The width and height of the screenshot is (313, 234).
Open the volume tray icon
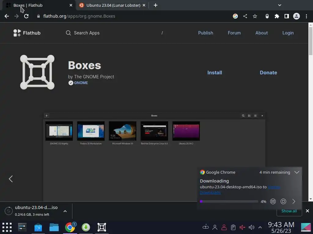point(251,227)
